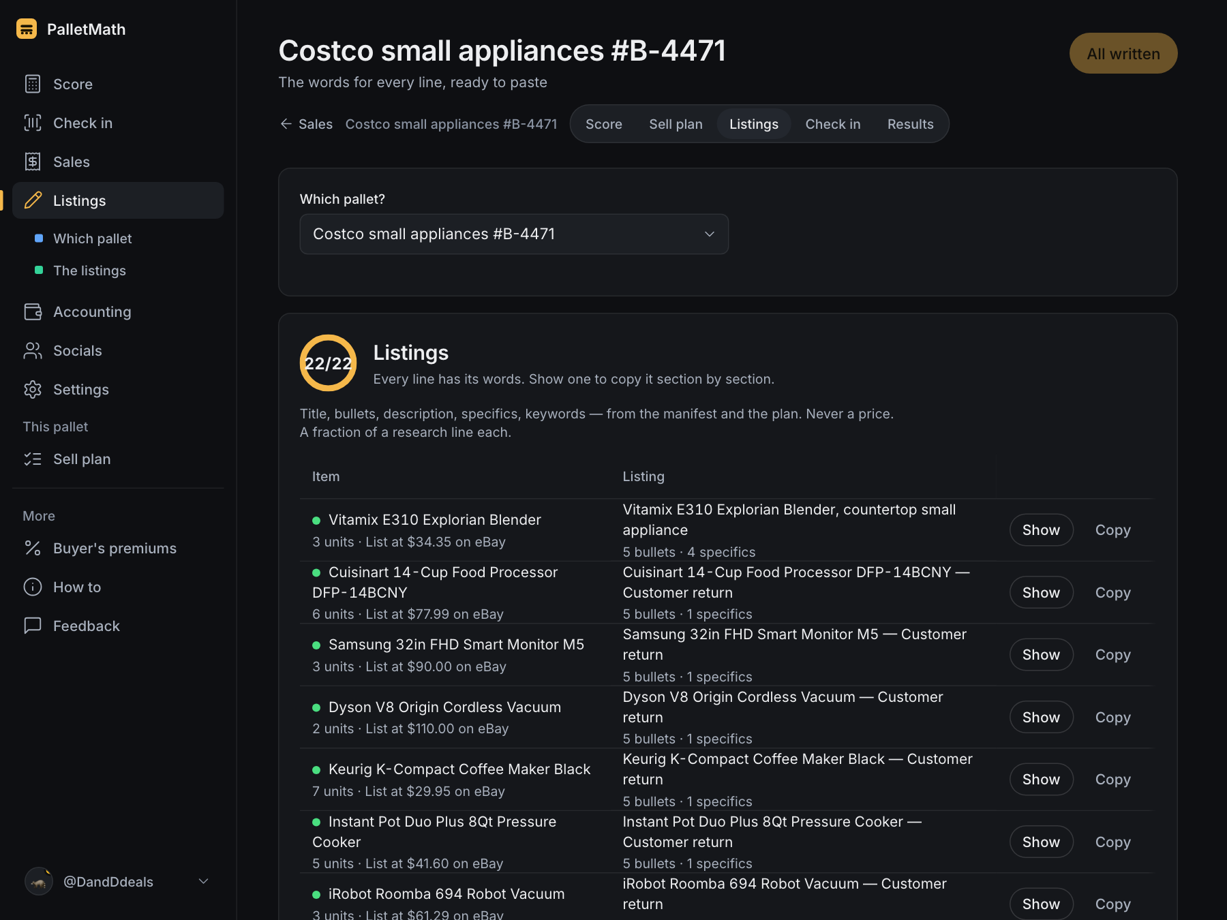
Task: Show the Dyson V8 Origin Cordless Vacuum listing
Action: pyautogui.click(x=1041, y=717)
